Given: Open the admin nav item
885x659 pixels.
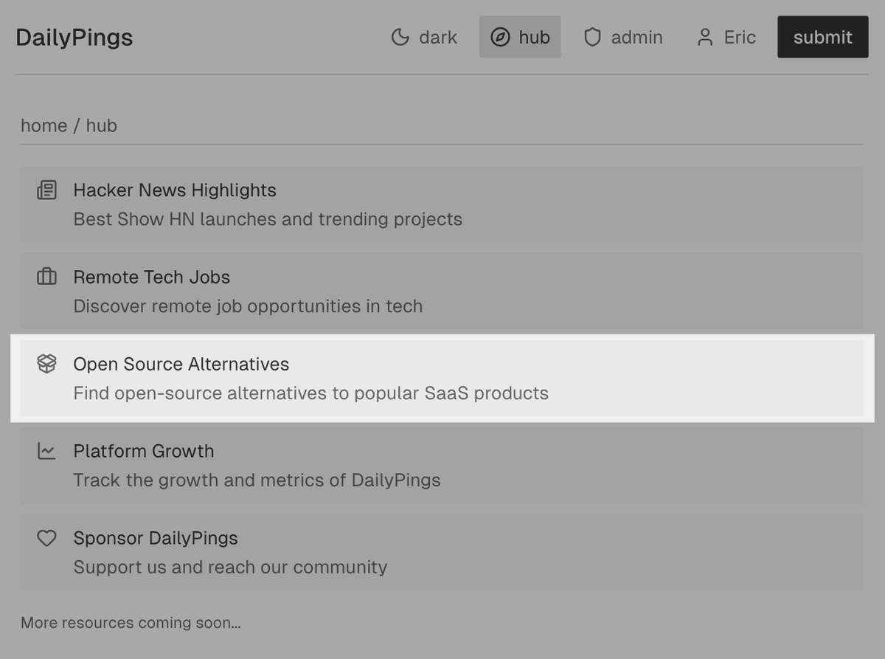Looking at the screenshot, I should click(623, 37).
